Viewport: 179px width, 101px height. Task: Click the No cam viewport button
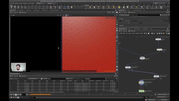pos(113,18)
